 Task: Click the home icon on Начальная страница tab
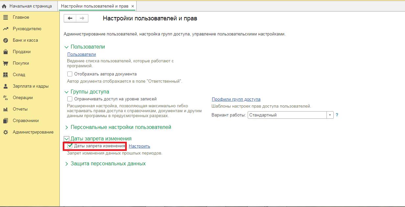[x=4, y=6]
